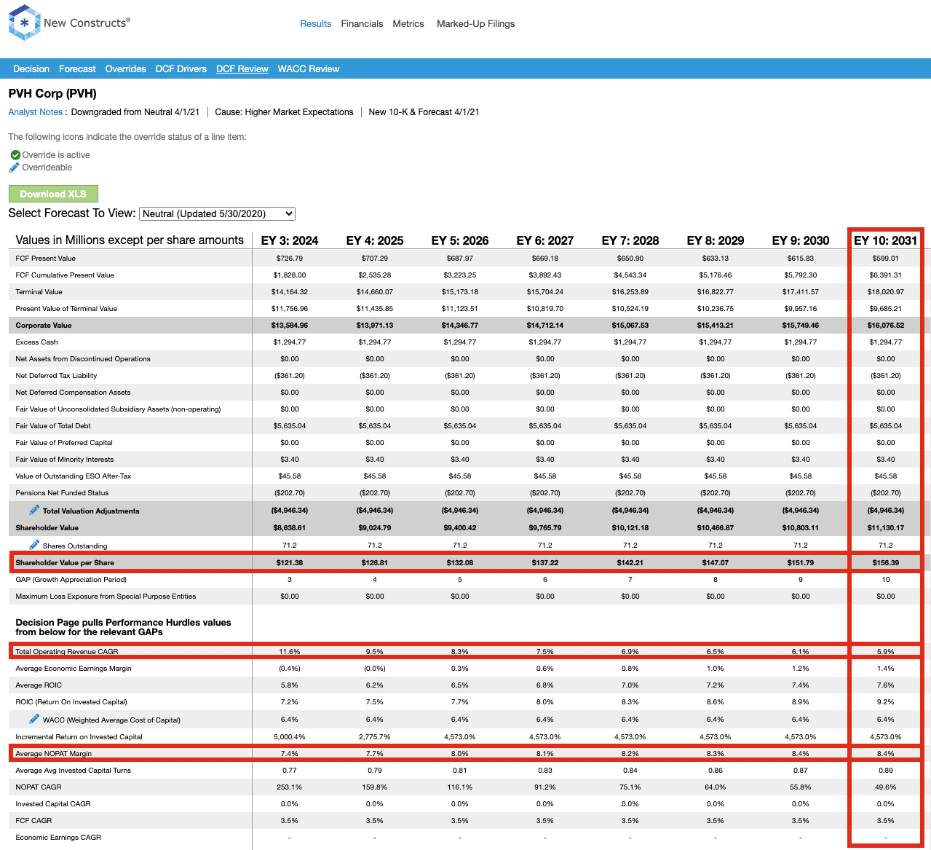Switch to the WACC Review tab
This screenshot has height=850, width=931.
309,69
